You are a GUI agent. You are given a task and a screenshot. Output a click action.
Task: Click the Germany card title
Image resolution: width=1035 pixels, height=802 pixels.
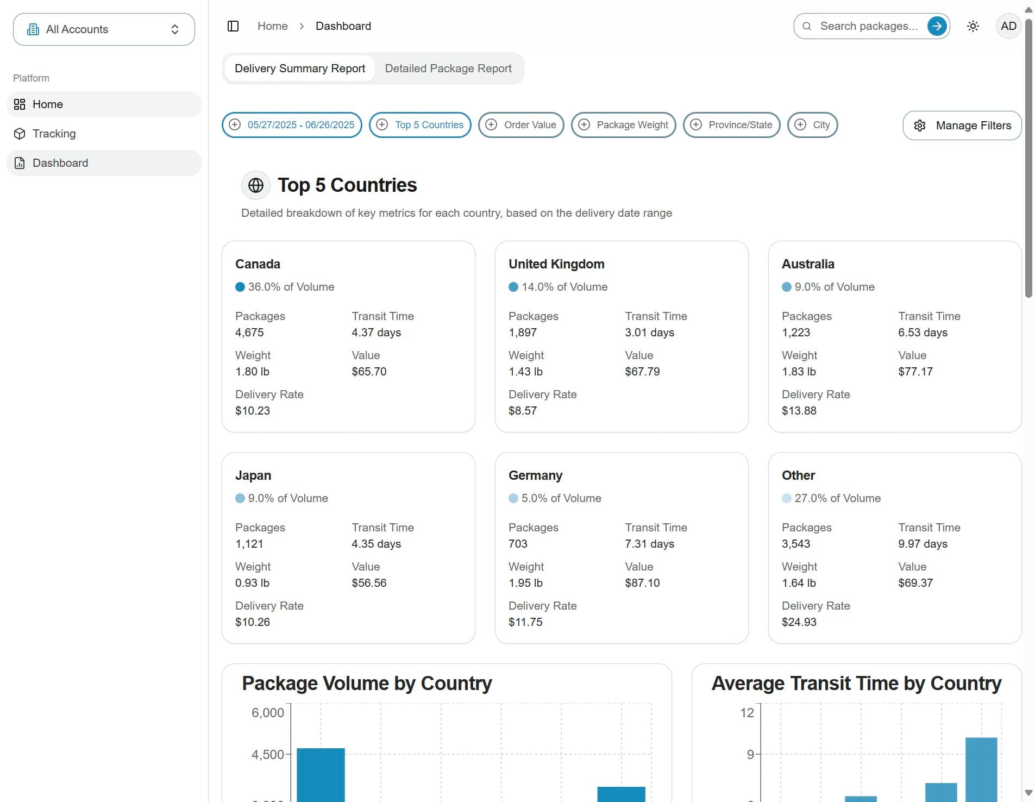535,475
